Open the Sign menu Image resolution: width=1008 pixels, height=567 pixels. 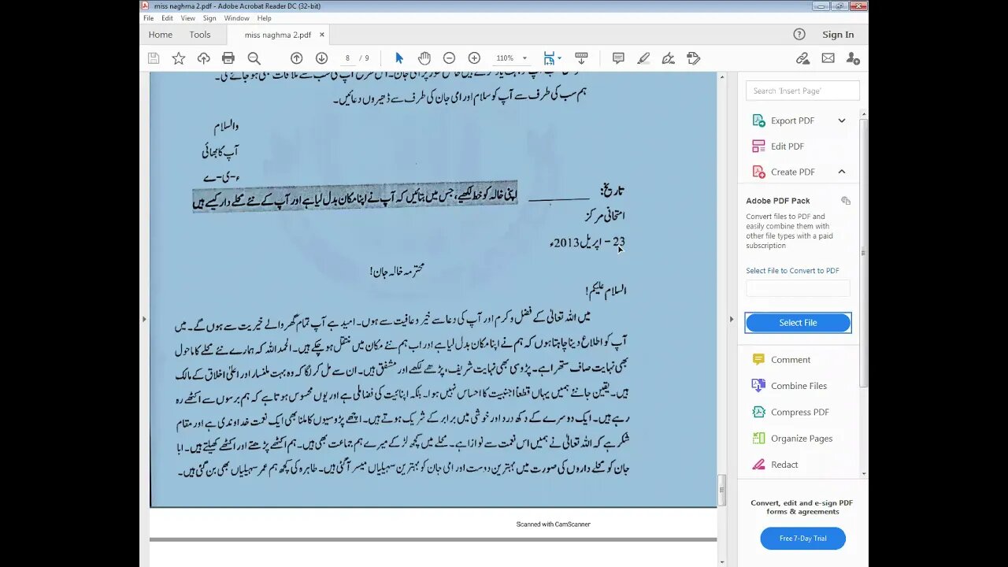pos(209,18)
